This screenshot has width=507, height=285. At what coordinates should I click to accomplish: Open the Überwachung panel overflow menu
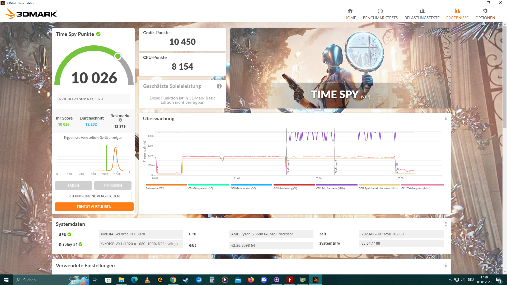[x=446, y=118]
